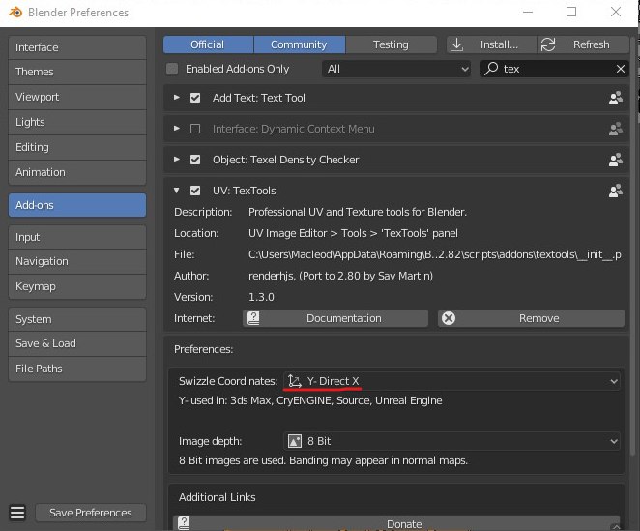Open Image depth 8 Bit dropdown
The height and width of the screenshot is (531, 640).
(x=451, y=441)
